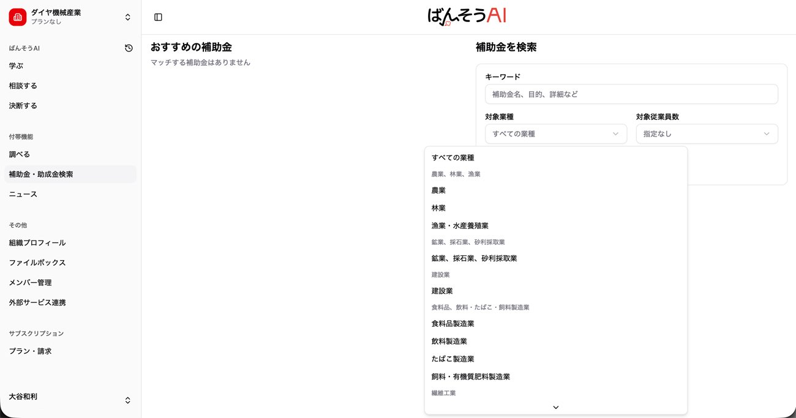796x418 pixels.
Task: Click the ばんそうAI logo in the header
Action: click(x=467, y=17)
